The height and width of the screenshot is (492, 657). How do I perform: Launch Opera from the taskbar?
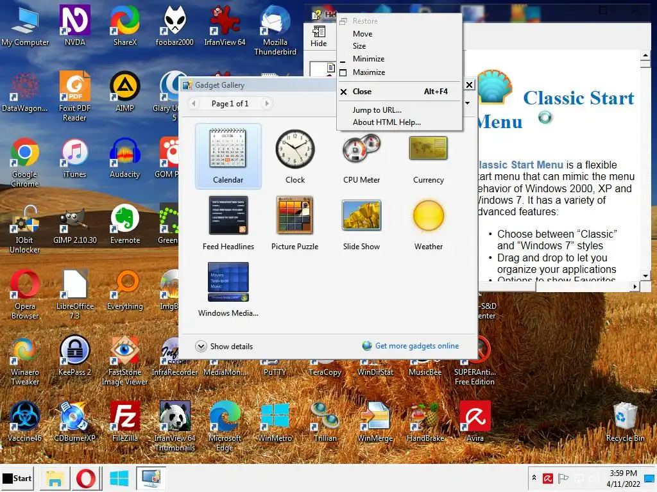pyautogui.click(x=86, y=478)
